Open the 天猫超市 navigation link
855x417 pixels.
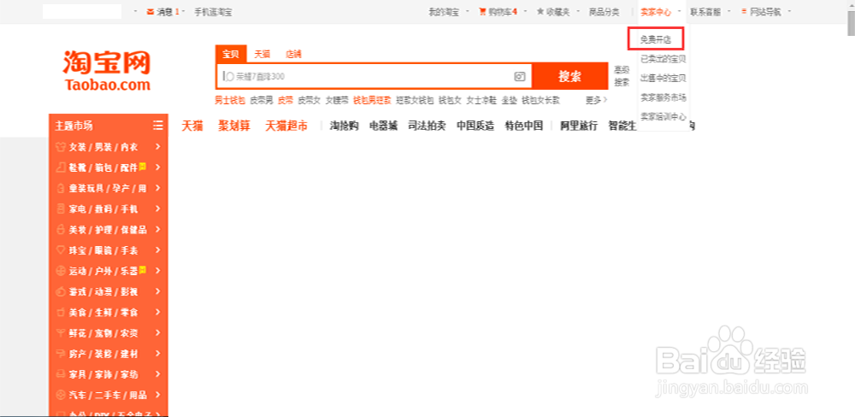(x=286, y=126)
